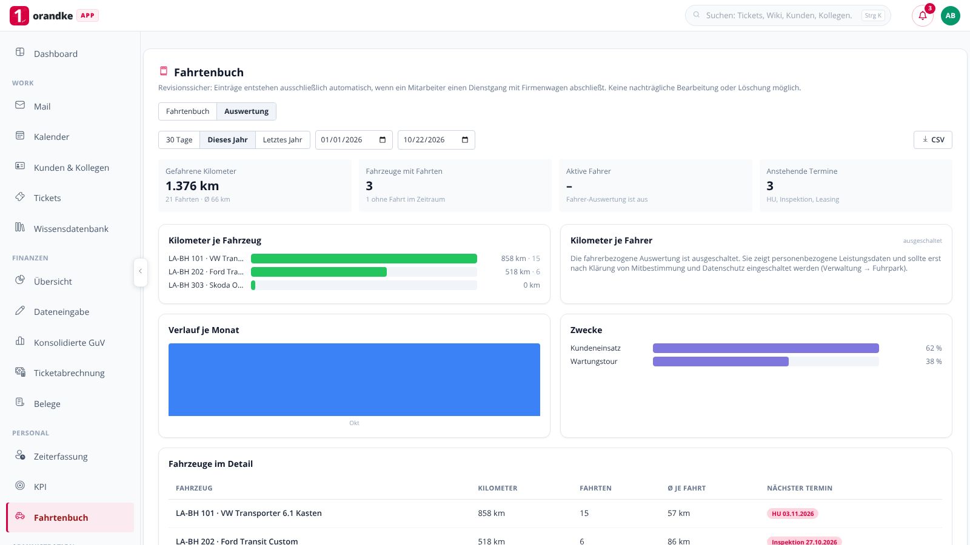Viewport: 970px width, 545px height.
Task: Click the Übersicht pie chart icon
Action: click(20, 280)
